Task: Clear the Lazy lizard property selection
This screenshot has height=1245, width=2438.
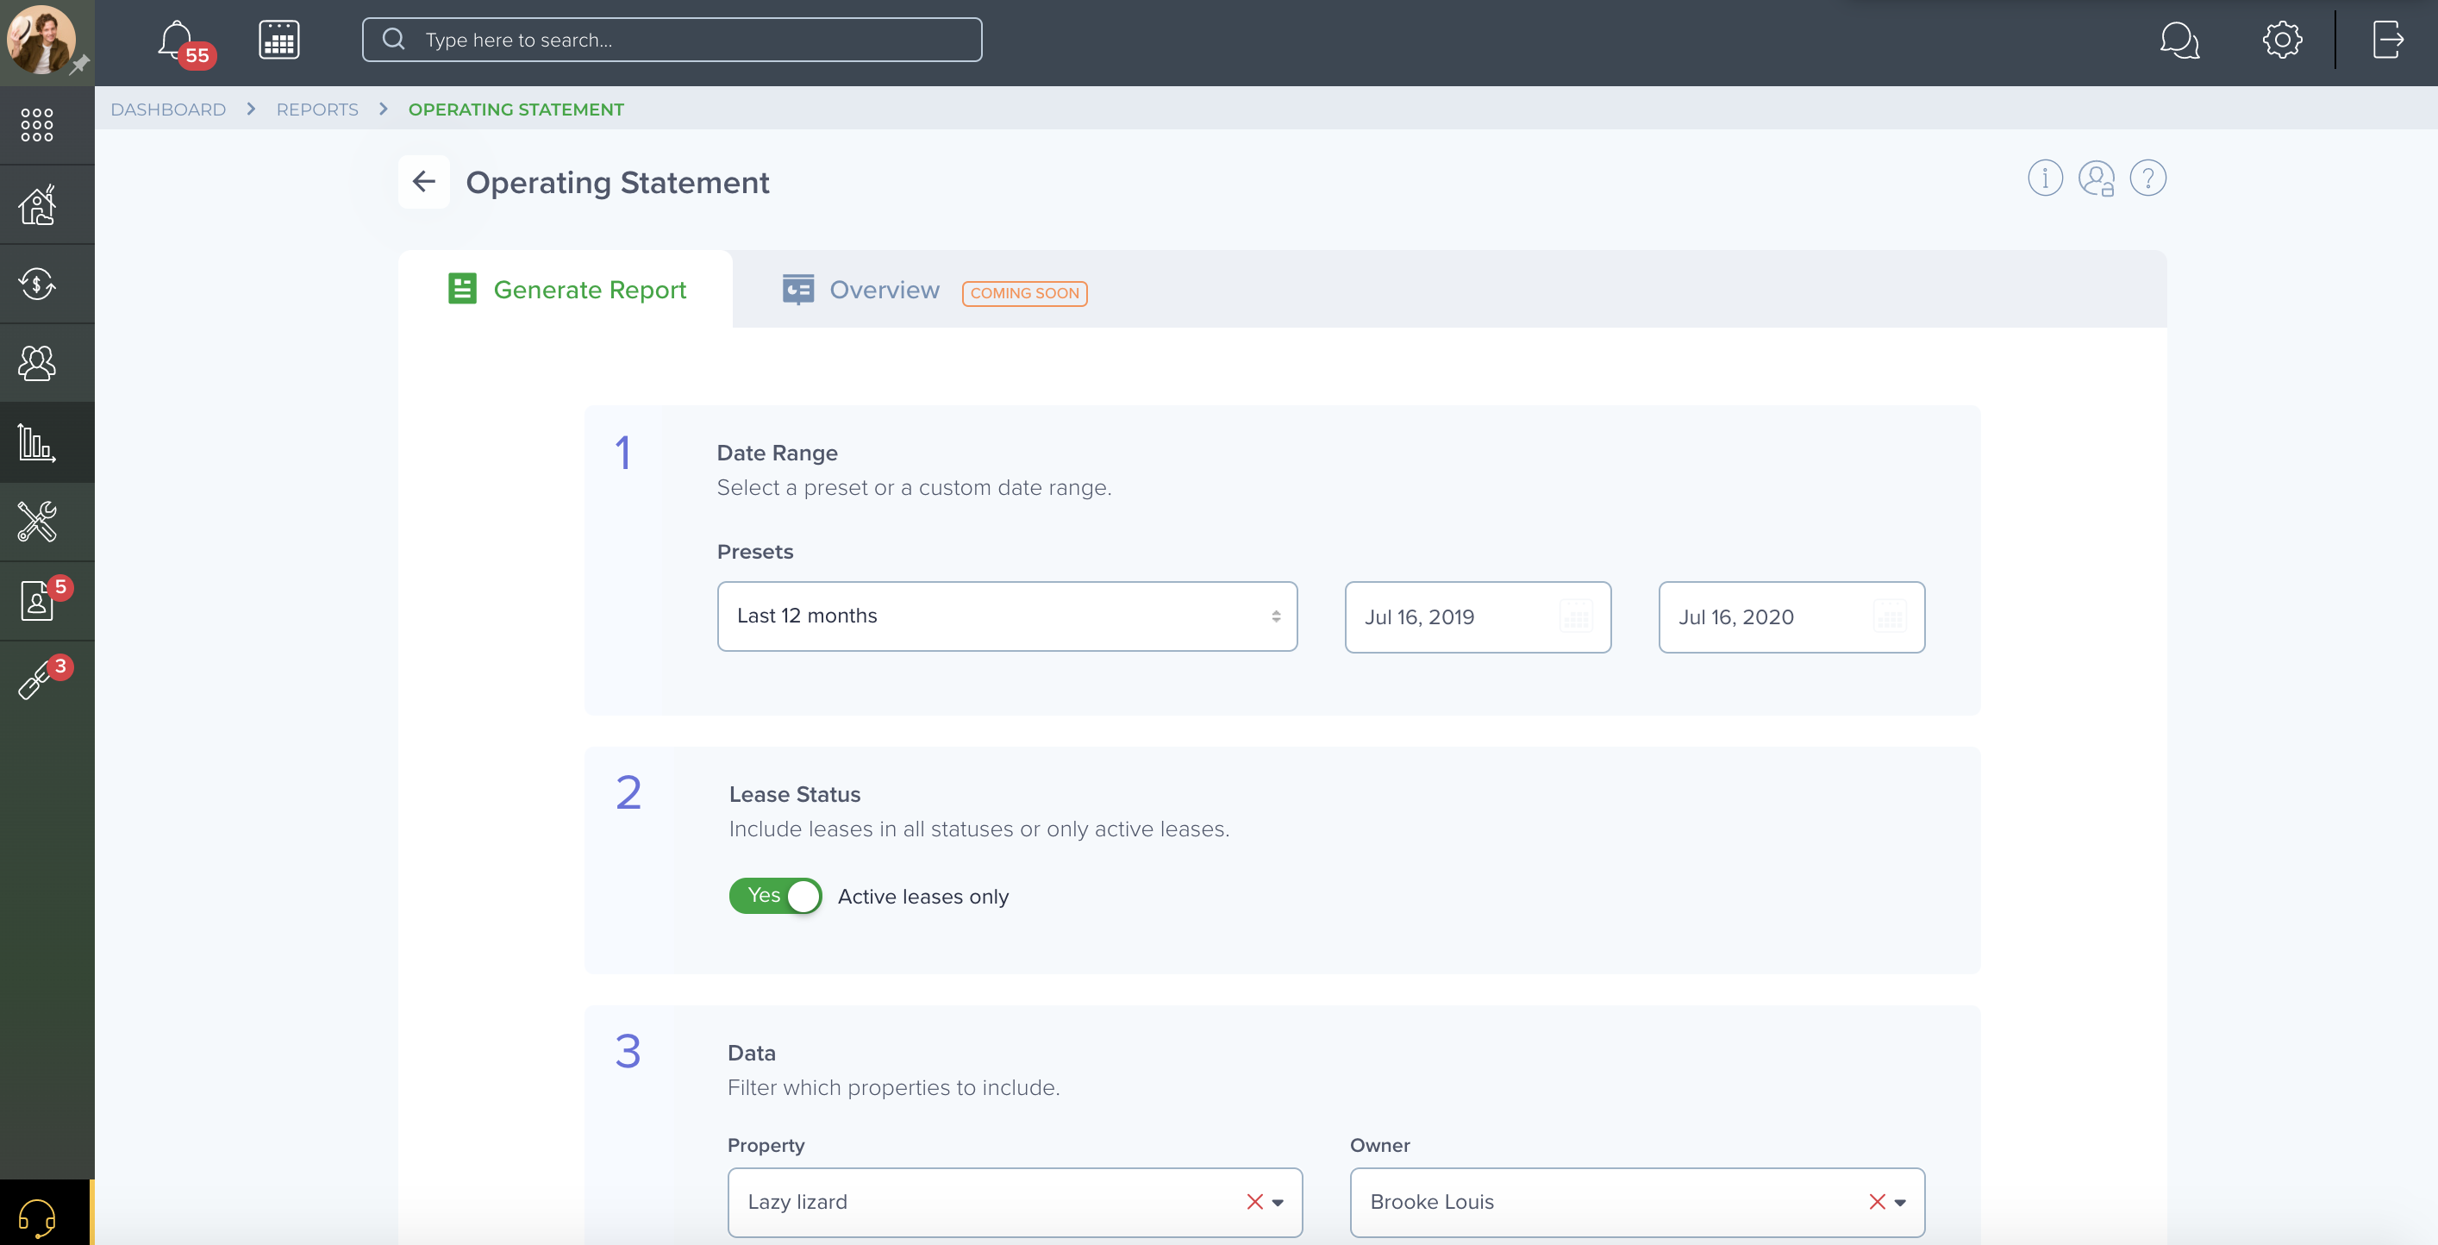Action: [x=1255, y=1201]
